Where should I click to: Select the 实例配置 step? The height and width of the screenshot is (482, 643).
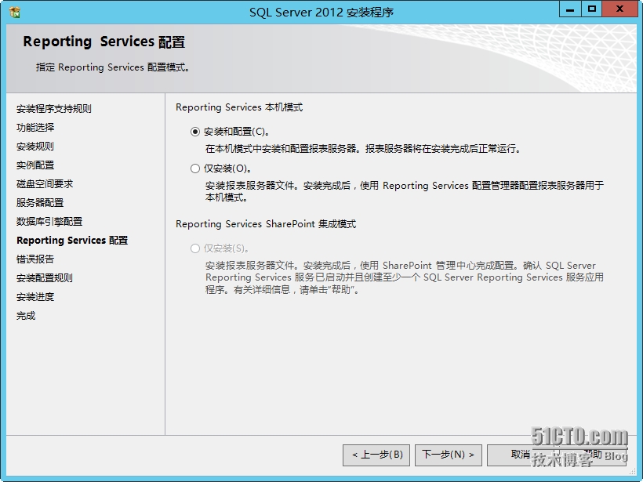point(35,165)
